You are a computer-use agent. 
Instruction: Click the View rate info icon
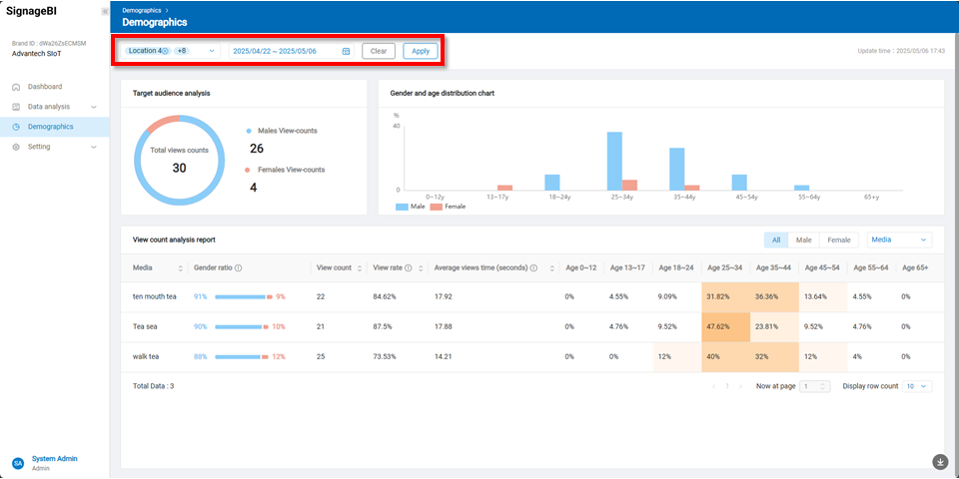tap(409, 268)
